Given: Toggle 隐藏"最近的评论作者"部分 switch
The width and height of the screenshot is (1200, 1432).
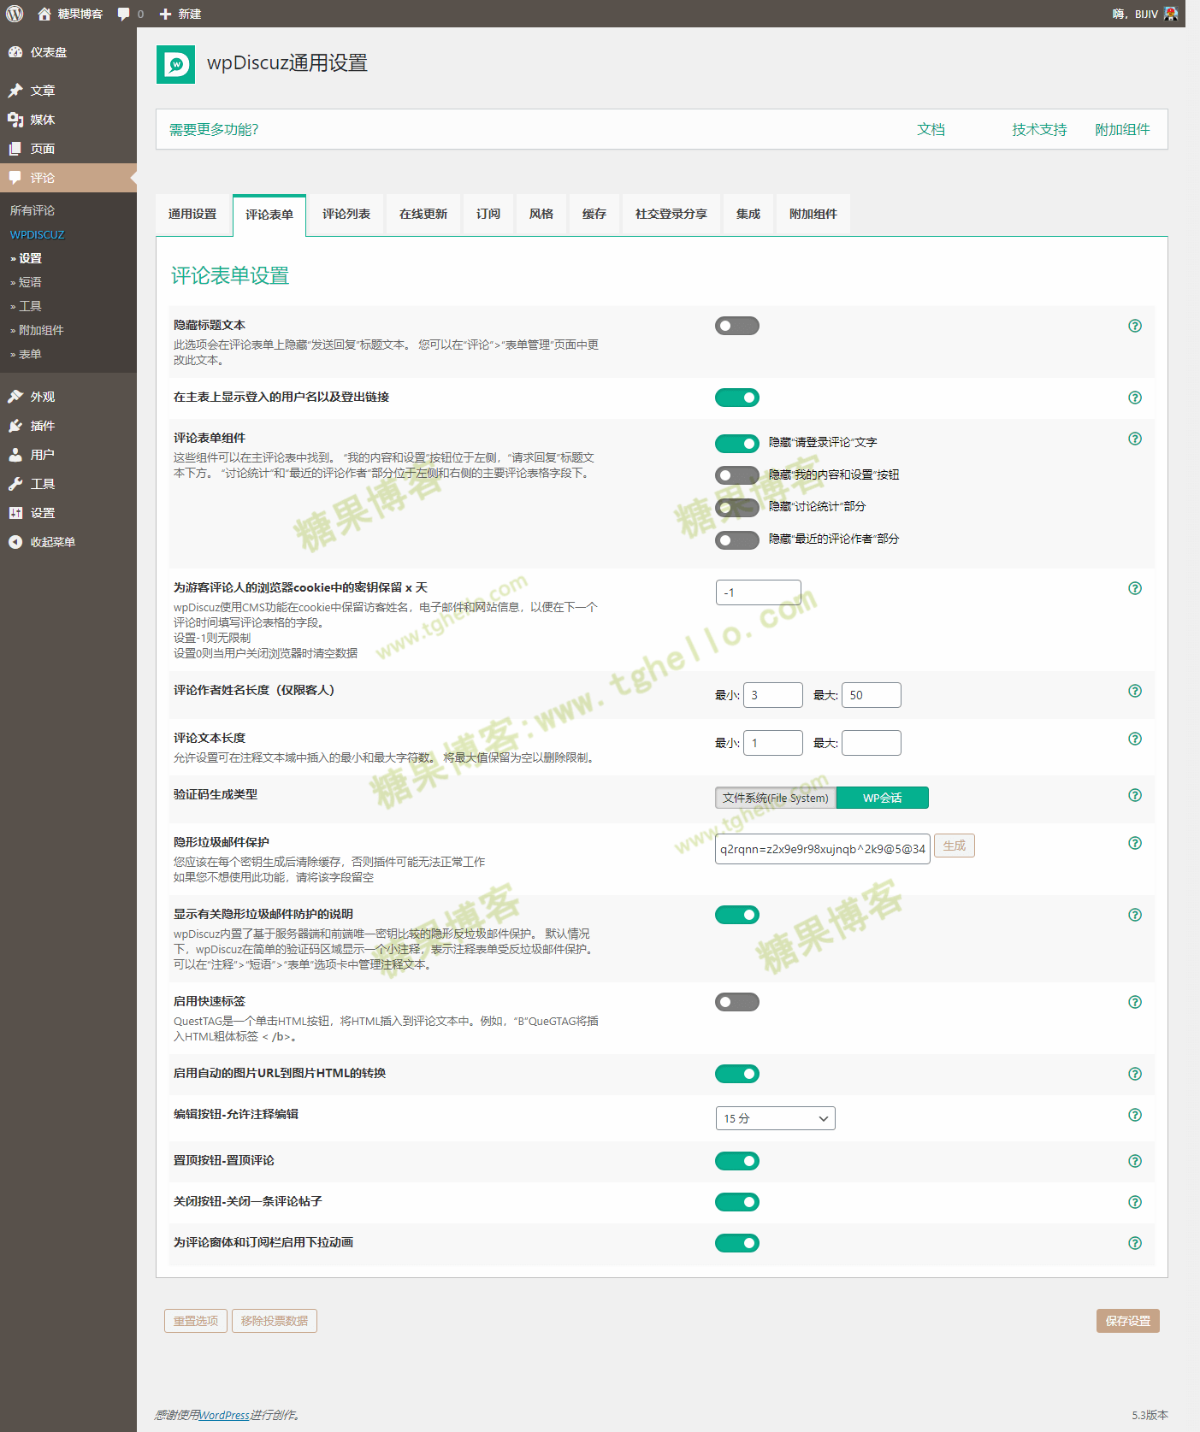Looking at the screenshot, I should pos(737,539).
